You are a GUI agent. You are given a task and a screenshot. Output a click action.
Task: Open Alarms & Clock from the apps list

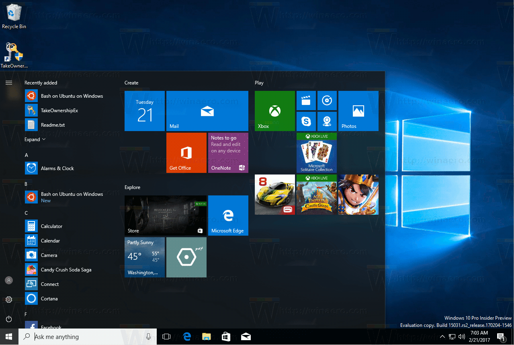pos(56,168)
